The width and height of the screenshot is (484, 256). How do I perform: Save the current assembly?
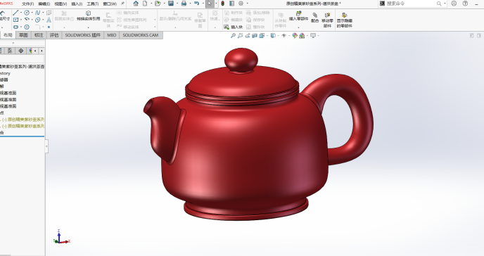coord(171,4)
